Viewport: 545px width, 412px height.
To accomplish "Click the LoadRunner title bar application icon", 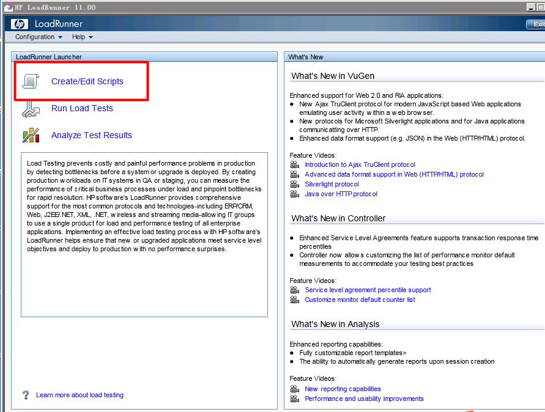I will coord(9,7).
